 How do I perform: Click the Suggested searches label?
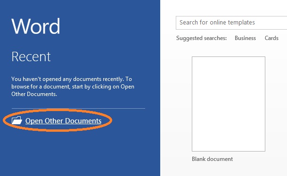tap(201, 38)
